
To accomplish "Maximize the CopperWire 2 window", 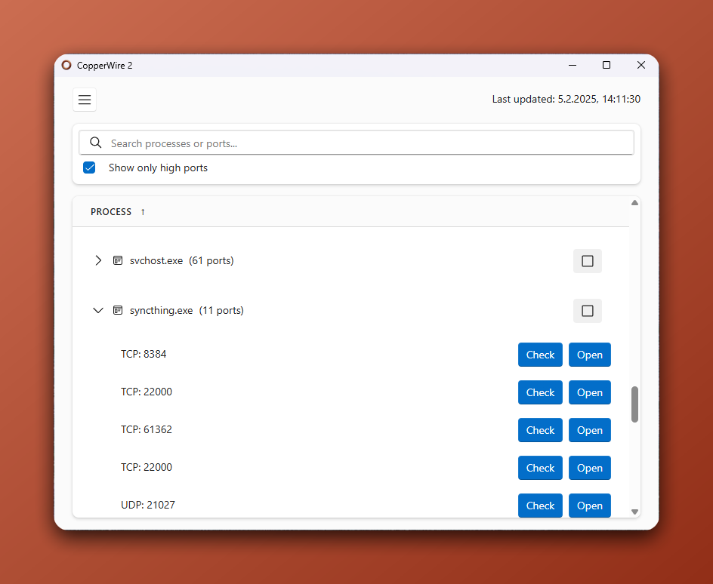I will pos(607,66).
